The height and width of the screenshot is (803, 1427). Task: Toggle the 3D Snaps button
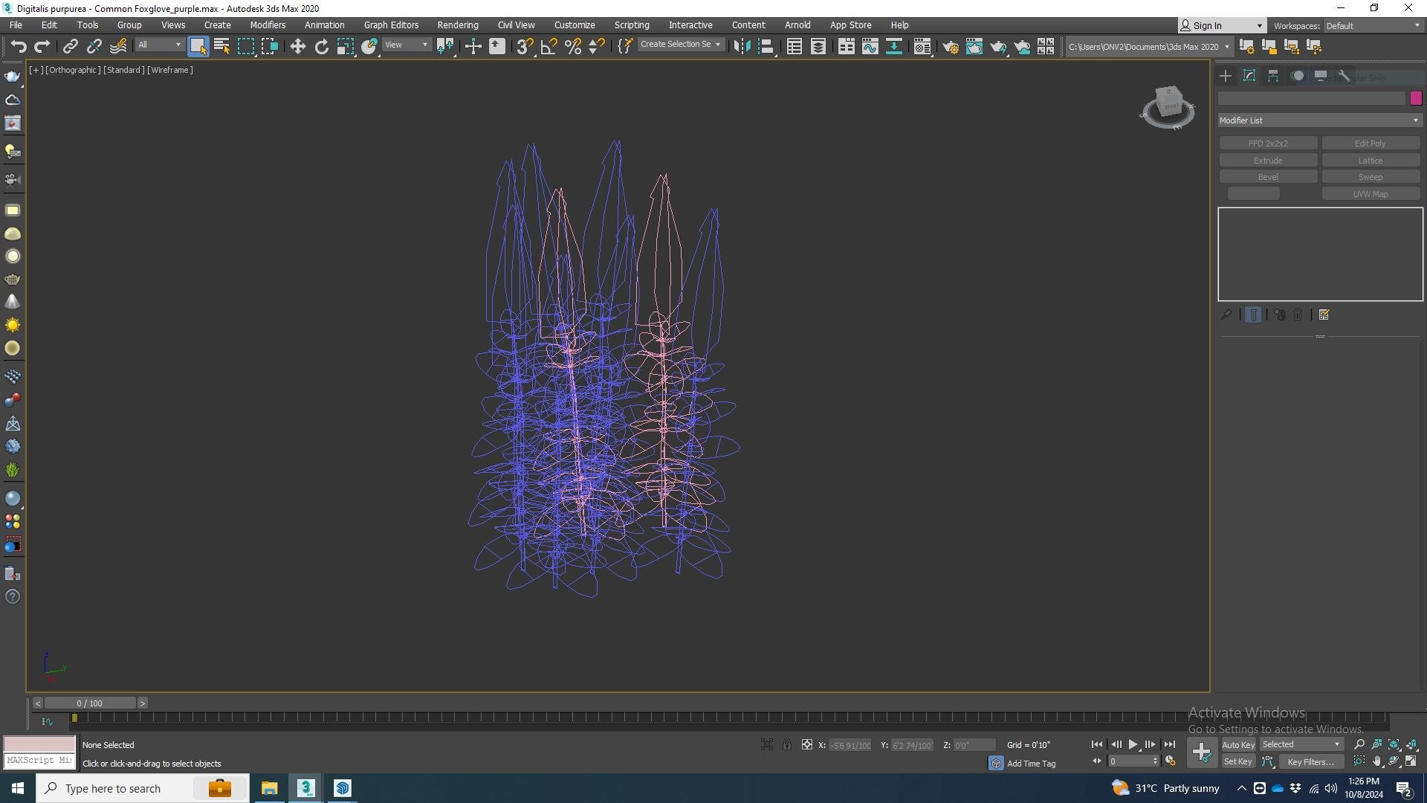click(525, 46)
